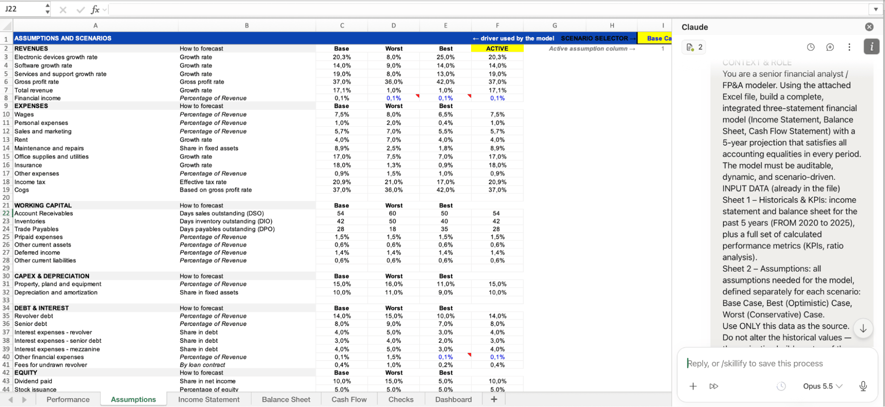Open chat history clock icon in Claude header

[811, 47]
